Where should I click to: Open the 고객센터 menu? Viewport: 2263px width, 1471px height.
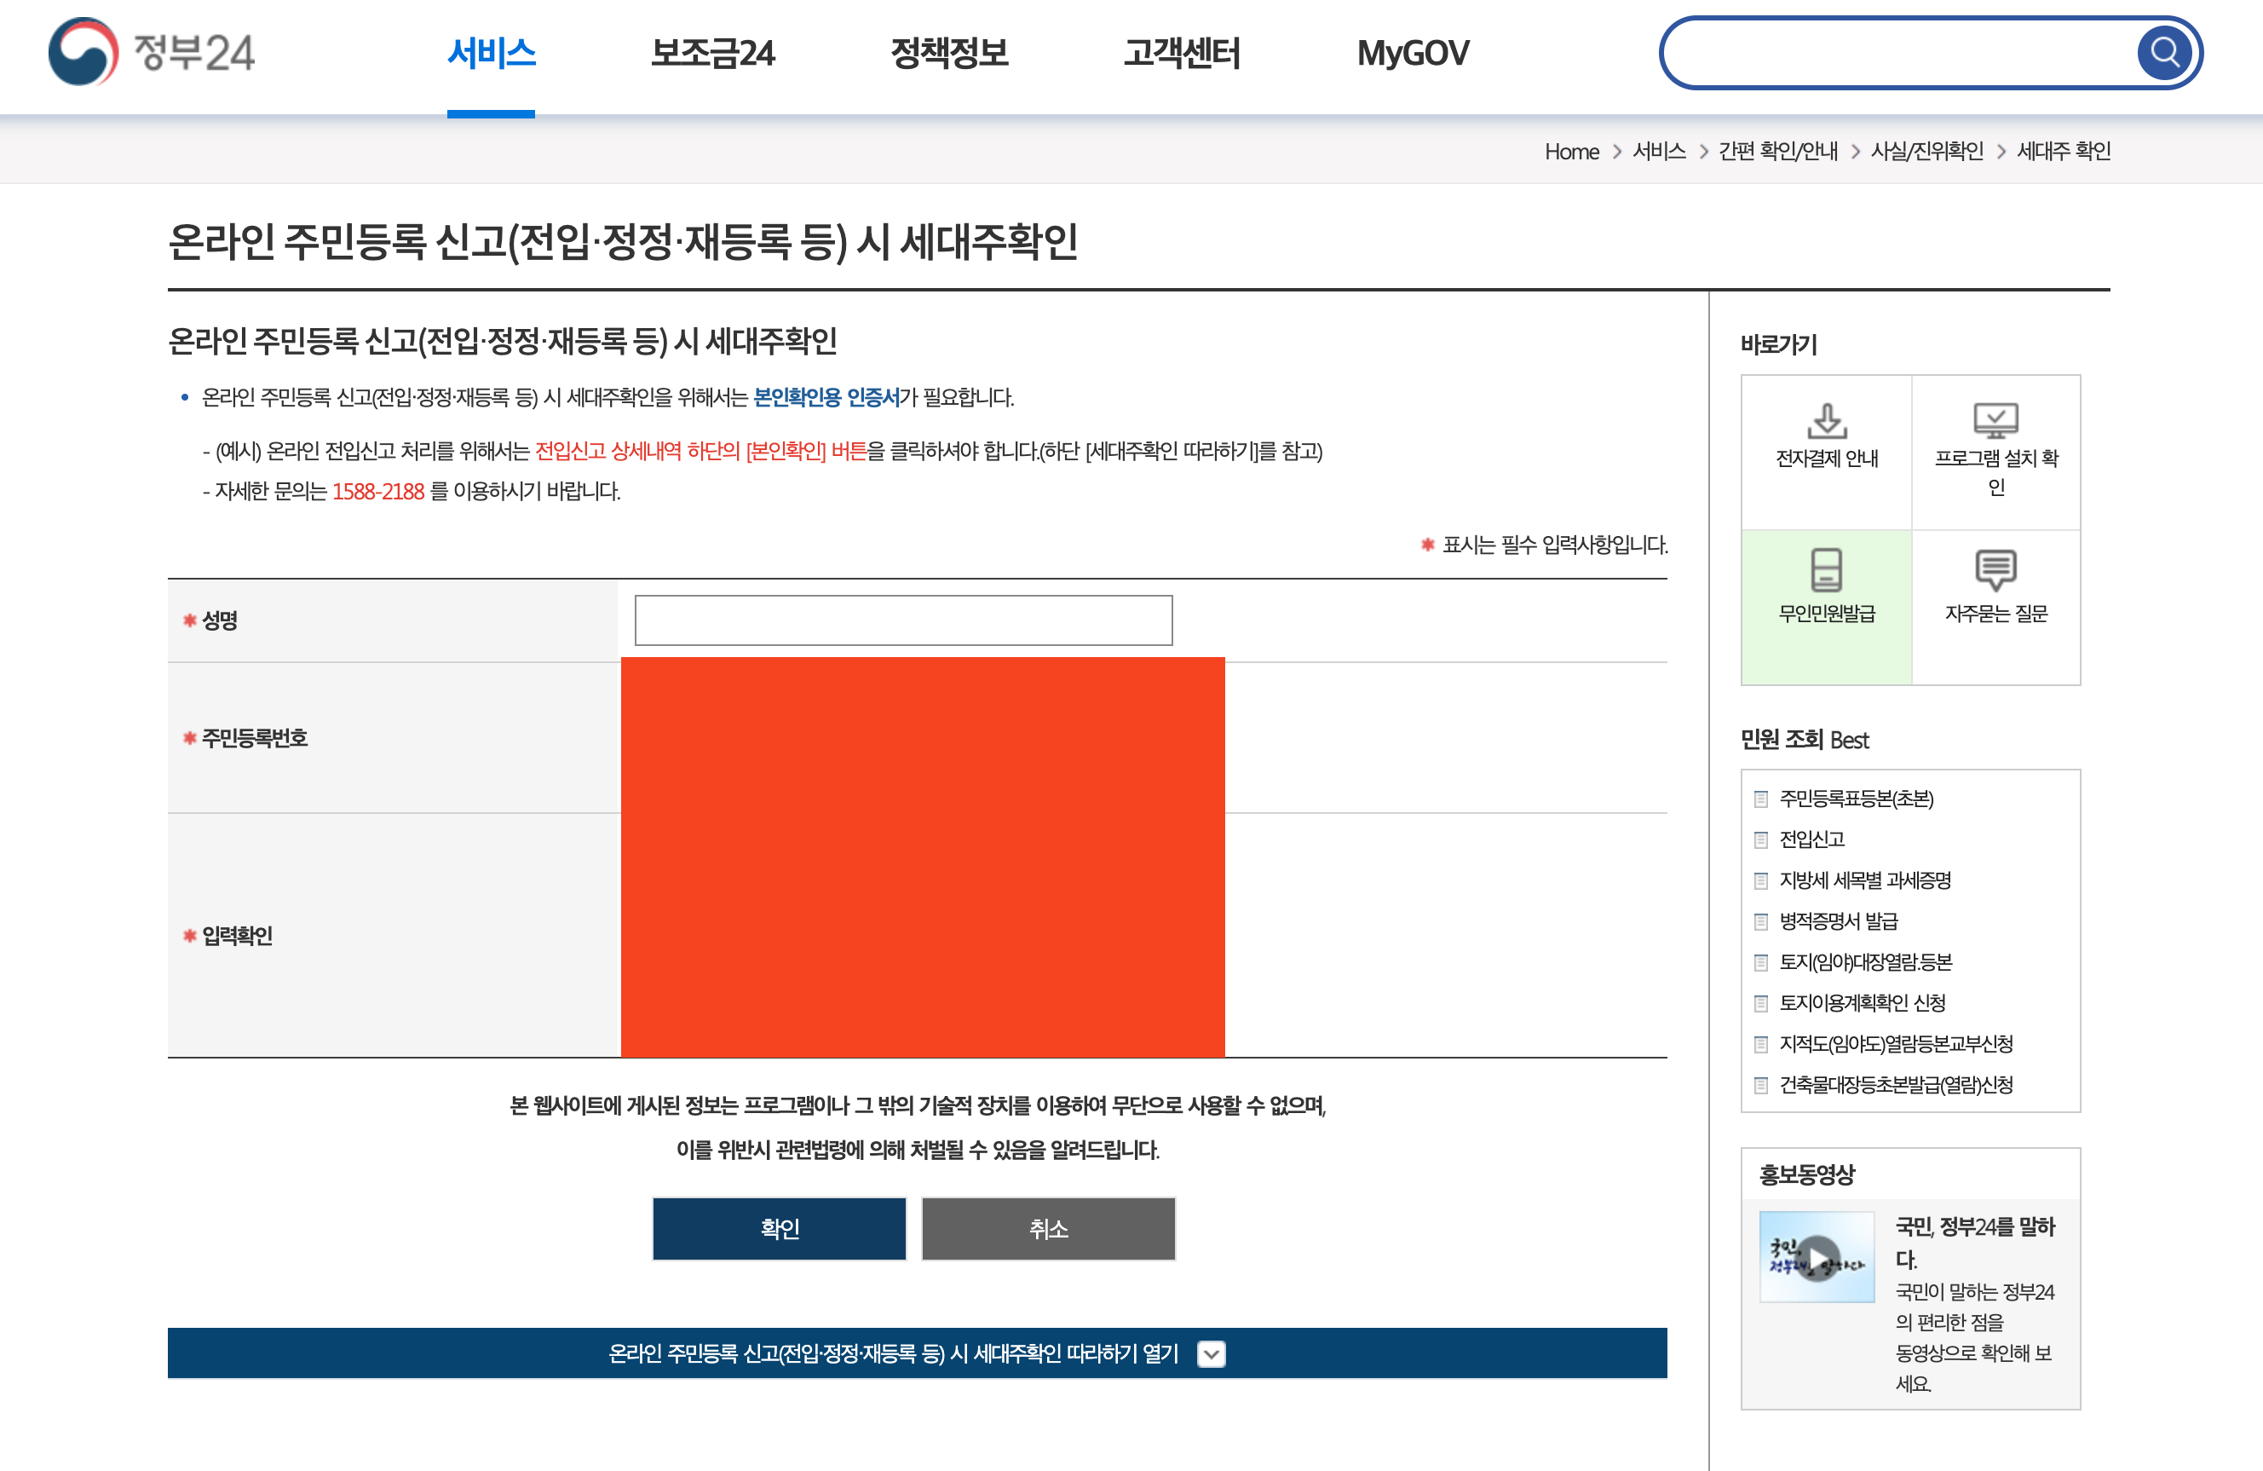tap(1182, 53)
